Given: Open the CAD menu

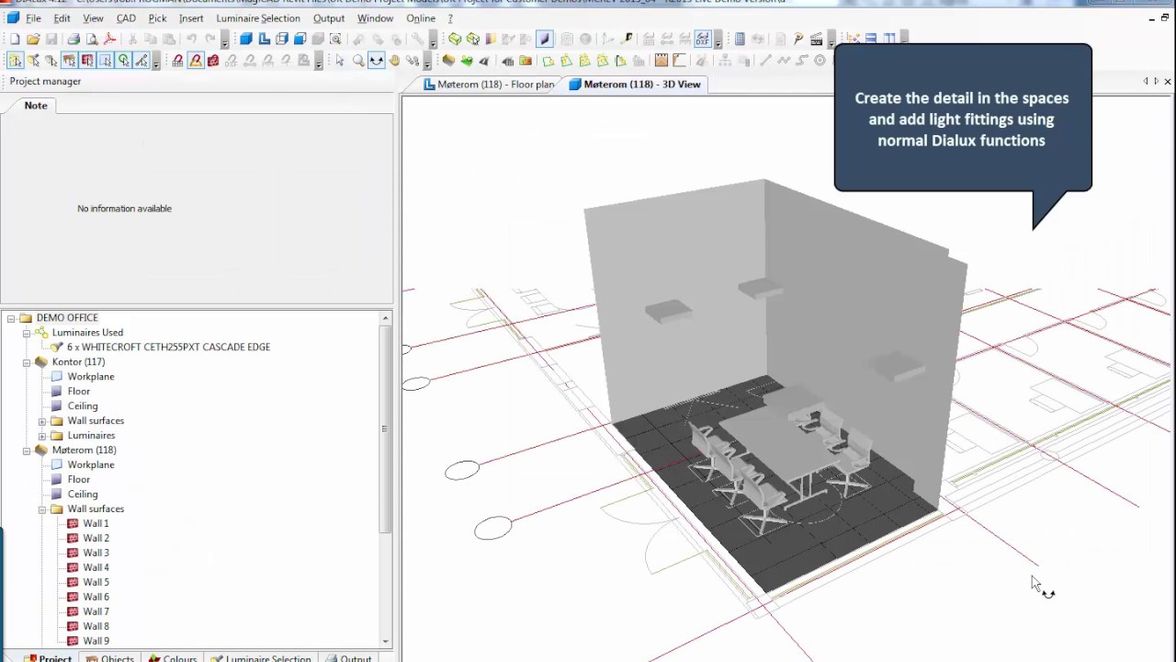Looking at the screenshot, I should [x=126, y=18].
